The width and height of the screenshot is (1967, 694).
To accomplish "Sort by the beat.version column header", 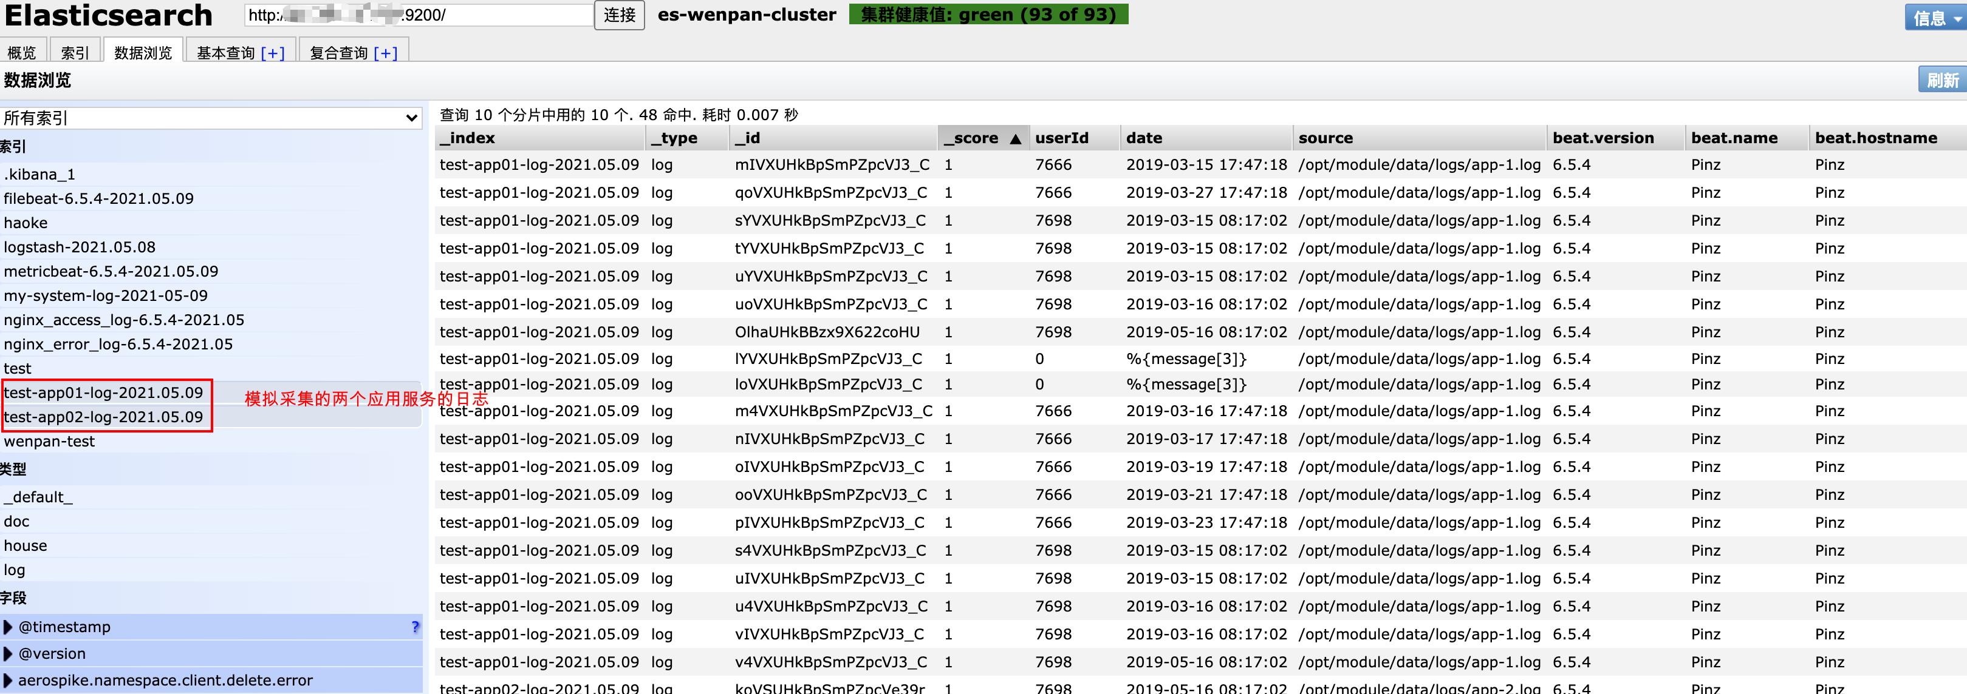I will pos(1616,138).
